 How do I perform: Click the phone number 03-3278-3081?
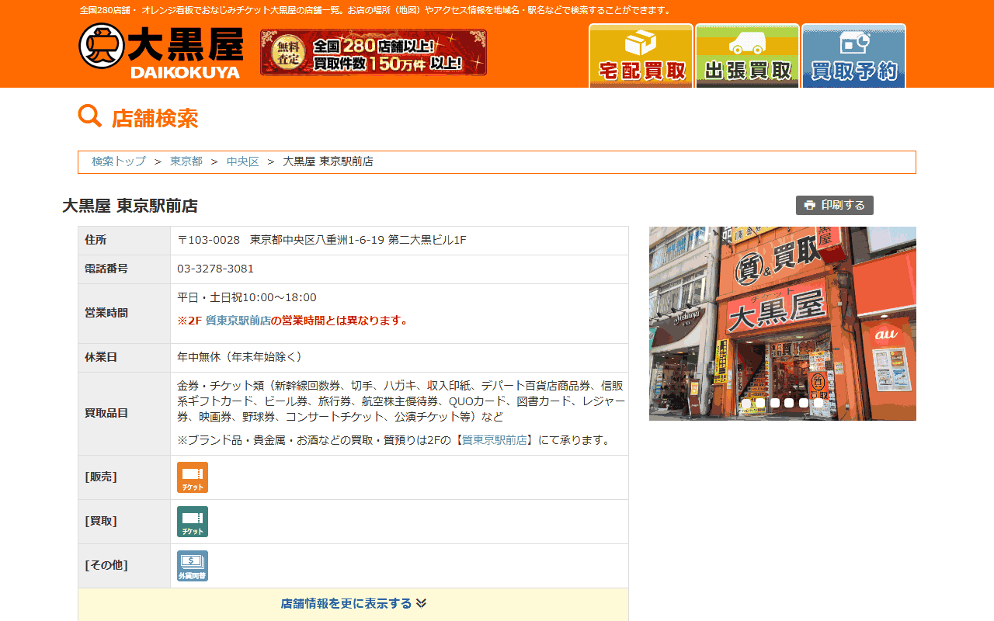pos(215,269)
